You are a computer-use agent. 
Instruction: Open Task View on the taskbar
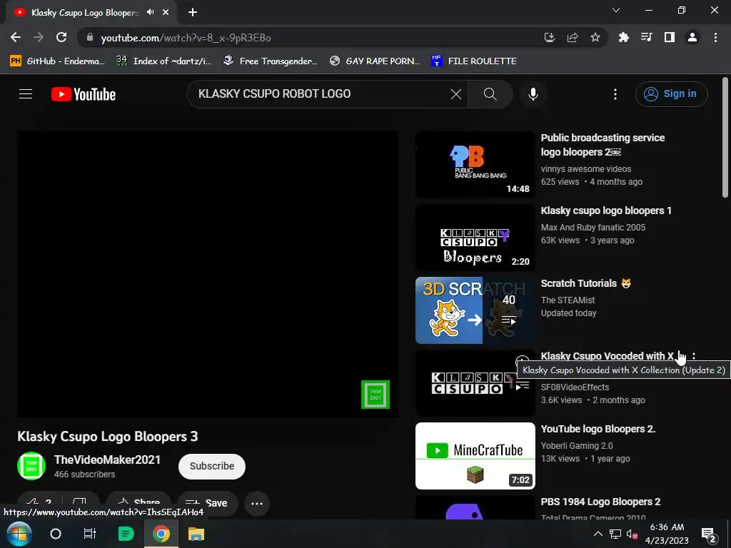[x=89, y=534]
